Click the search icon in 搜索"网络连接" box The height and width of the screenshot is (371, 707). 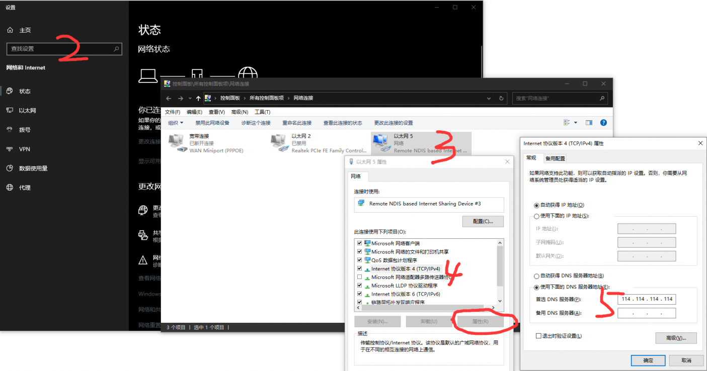602,99
